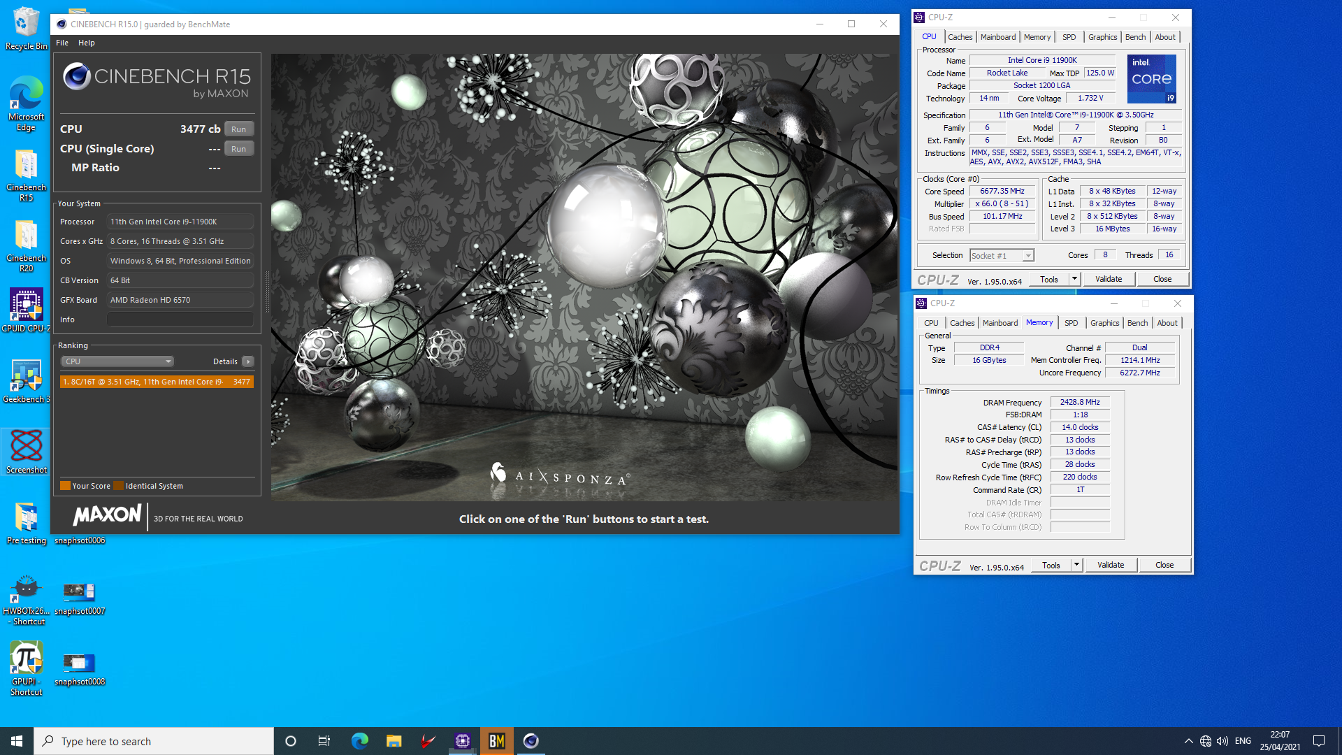Open Mainboard tab in top CPU-Z window
Viewport: 1342px width, 755px height.
tap(998, 37)
